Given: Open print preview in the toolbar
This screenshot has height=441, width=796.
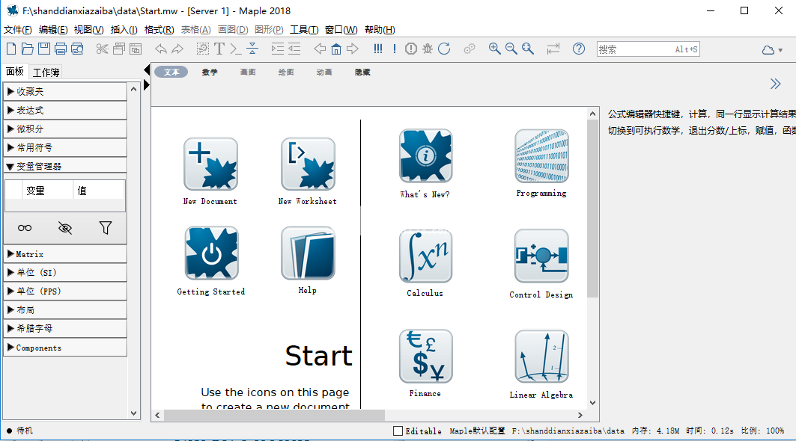Looking at the screenshot, I should 77,49.
